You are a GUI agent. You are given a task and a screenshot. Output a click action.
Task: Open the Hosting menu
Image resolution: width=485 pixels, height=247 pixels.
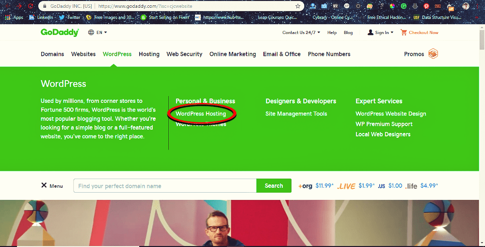(x=149, y=54)
